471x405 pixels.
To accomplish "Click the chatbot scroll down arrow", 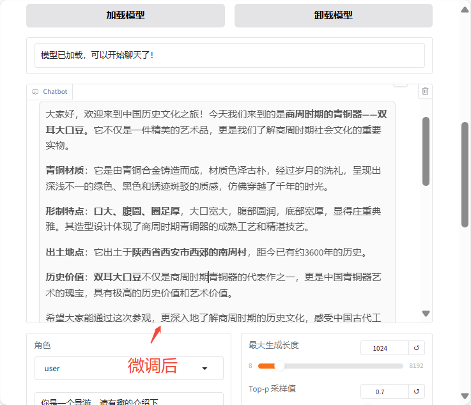I will point(426,314).
